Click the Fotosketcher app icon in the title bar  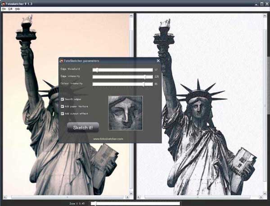click(x=3, y=4)
